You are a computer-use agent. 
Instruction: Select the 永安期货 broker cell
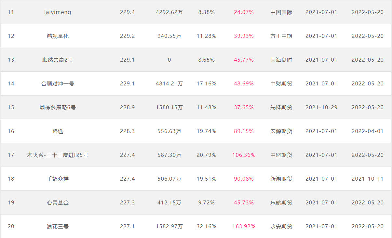(281, 227)
